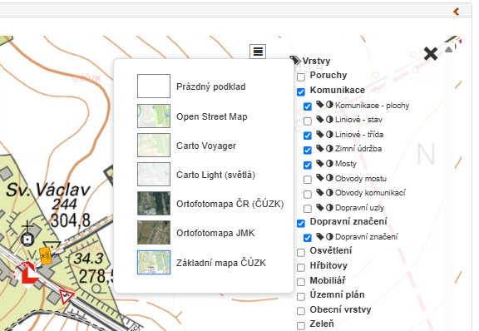Screen dimensions: 479x331
Task: Close the Vrstvy layers panel with X
Action: click(x=431, y=54)
